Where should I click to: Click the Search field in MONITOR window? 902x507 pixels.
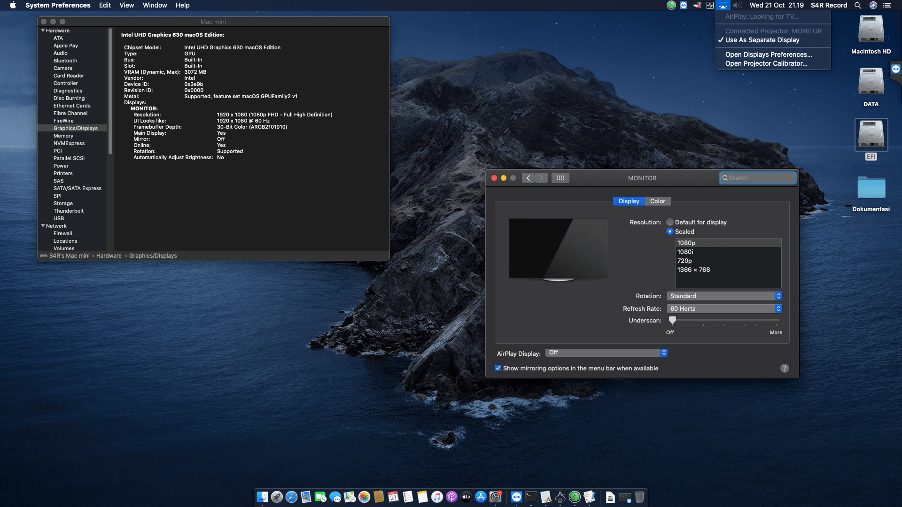pos(757,178)
